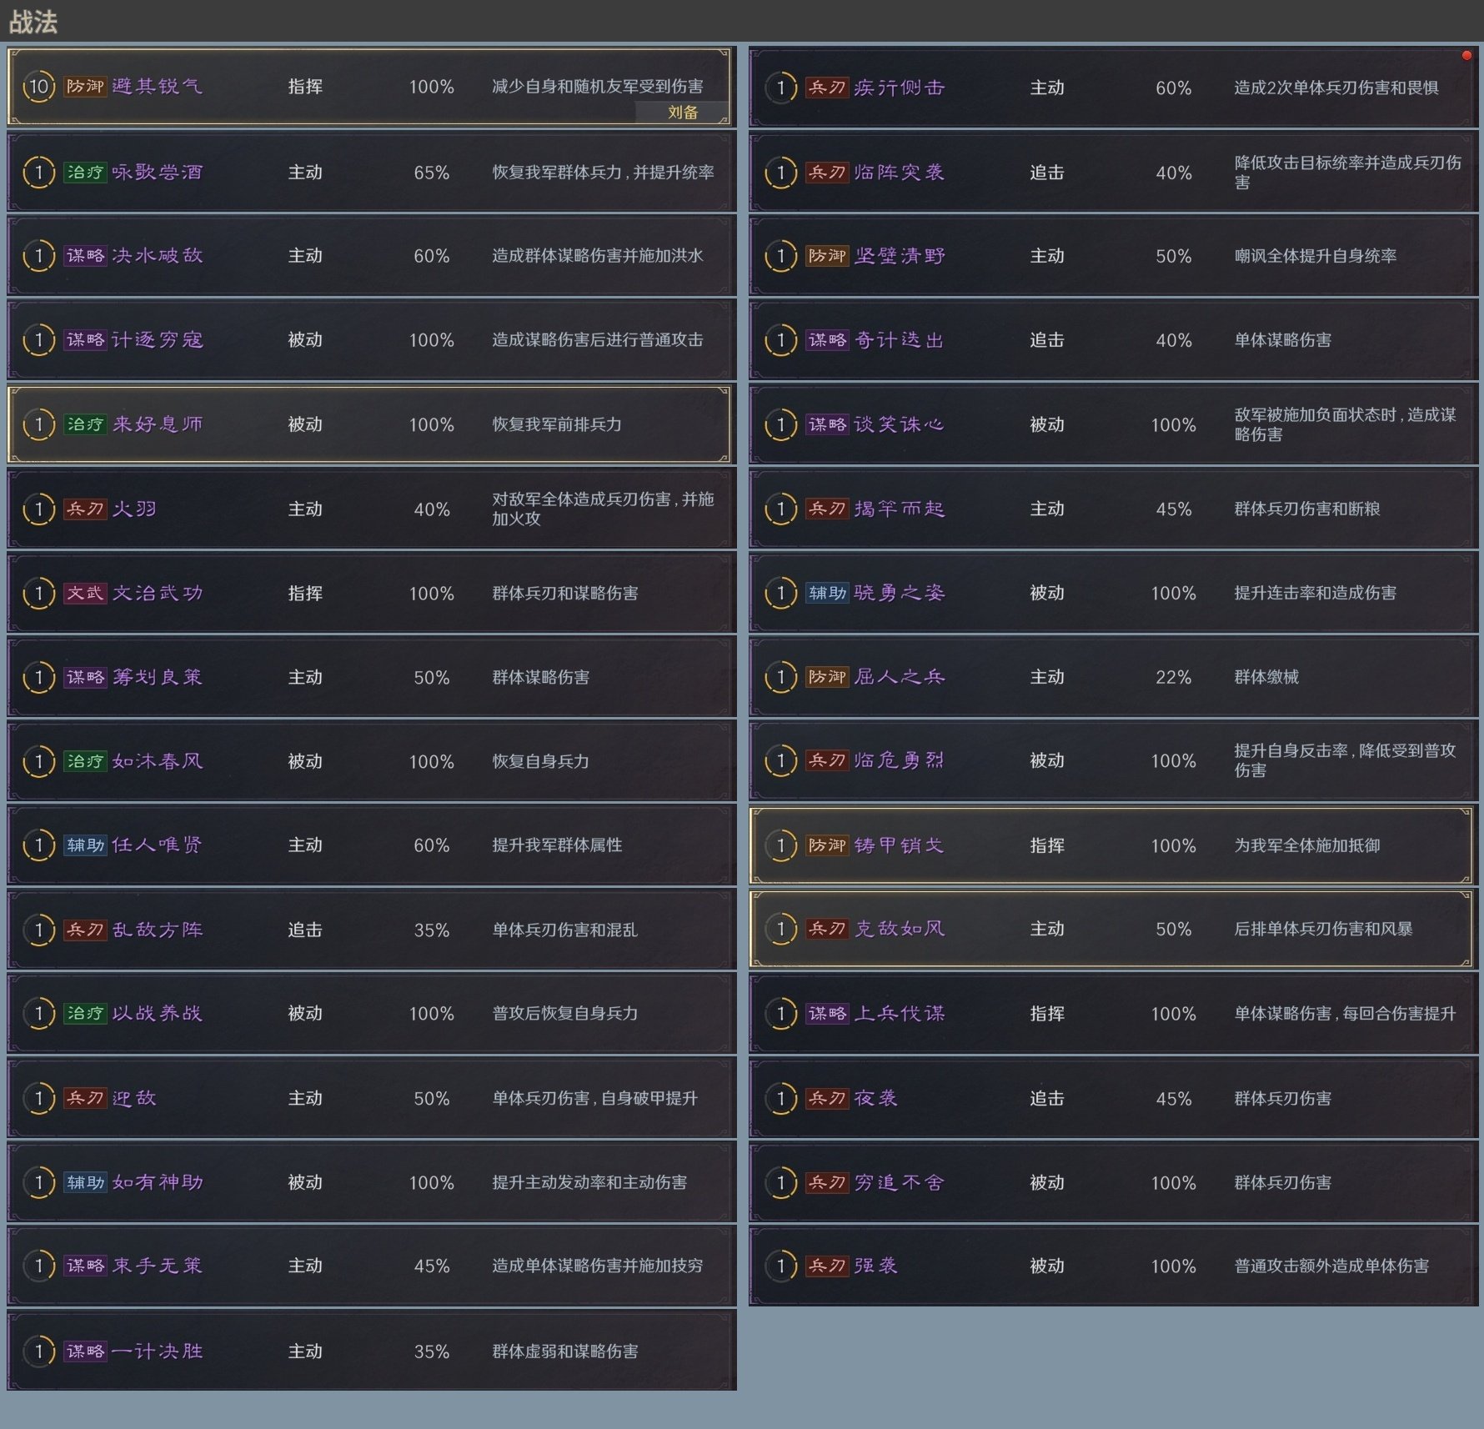Click the 35% rate of 乱敌方阵

[432, 930]
